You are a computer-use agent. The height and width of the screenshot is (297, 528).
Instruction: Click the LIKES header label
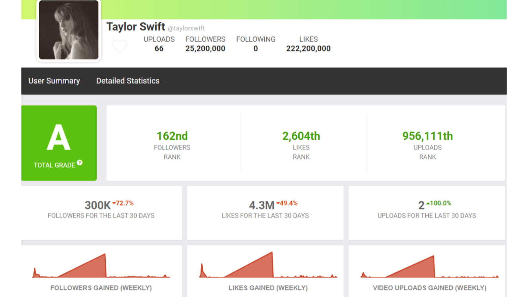[309, 39]
